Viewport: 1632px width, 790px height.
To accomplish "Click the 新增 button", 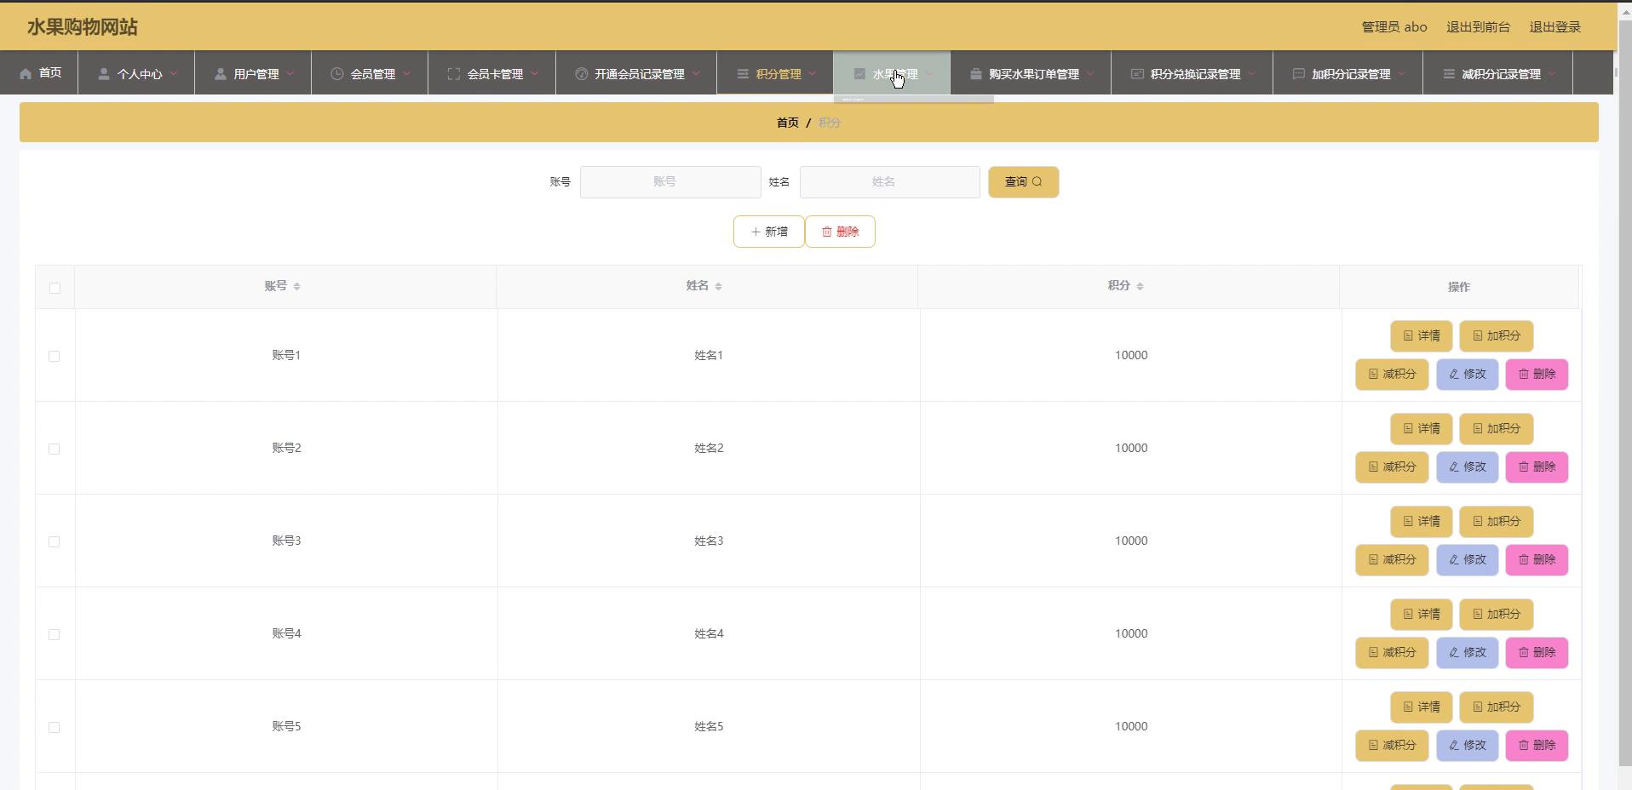I will [x=768, y=232].
